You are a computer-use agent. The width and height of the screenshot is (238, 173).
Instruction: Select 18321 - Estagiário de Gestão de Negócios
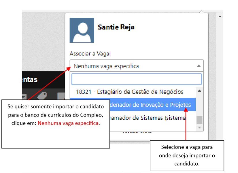pos(133,92)
